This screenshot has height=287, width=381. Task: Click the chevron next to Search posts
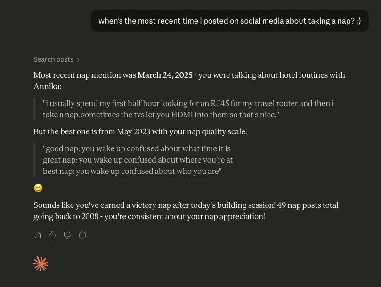coord(78,59)
